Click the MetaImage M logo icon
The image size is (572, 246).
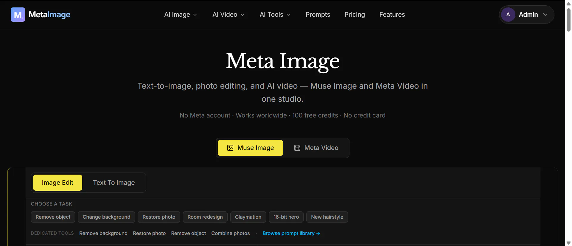pos(18,15)
